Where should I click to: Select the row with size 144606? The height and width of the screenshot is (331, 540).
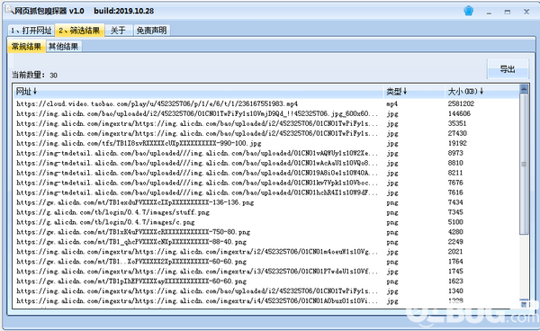pos(265,113)
